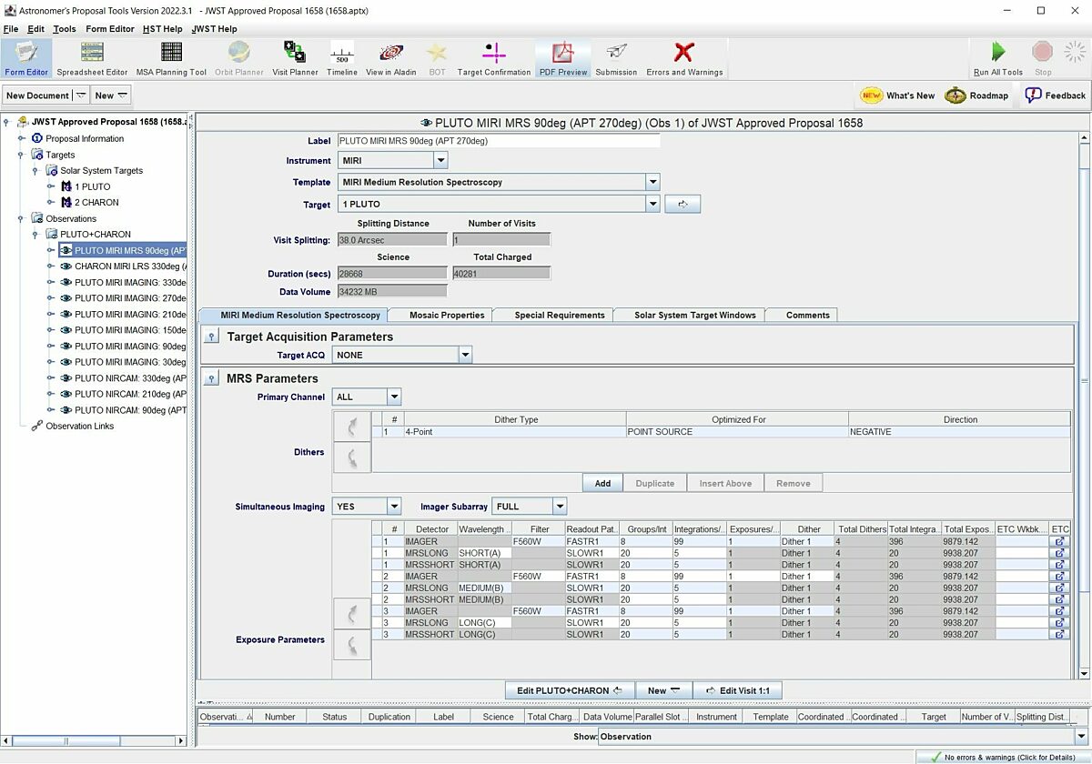Click the Duplicate dither button

(x=655, y=484)
